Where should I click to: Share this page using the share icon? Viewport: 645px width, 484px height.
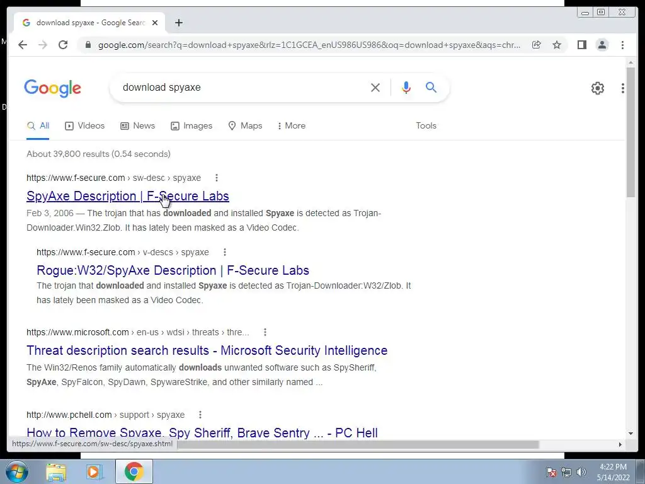pos(536,45)
